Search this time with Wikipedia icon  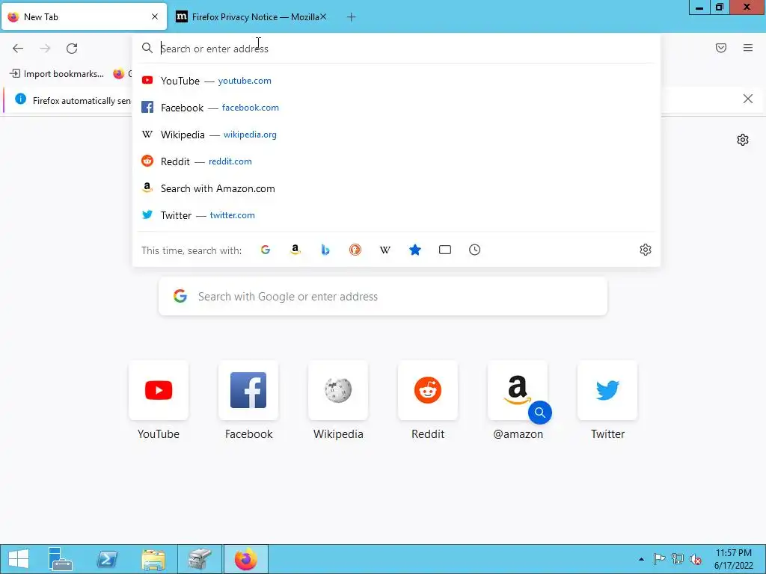tap(385, 250)
